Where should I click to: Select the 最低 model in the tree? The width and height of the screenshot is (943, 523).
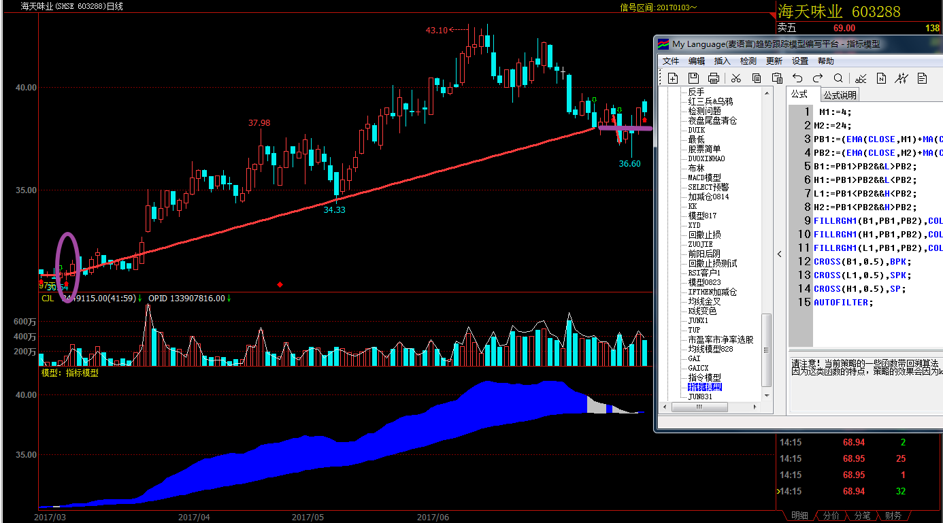(696, 139)
